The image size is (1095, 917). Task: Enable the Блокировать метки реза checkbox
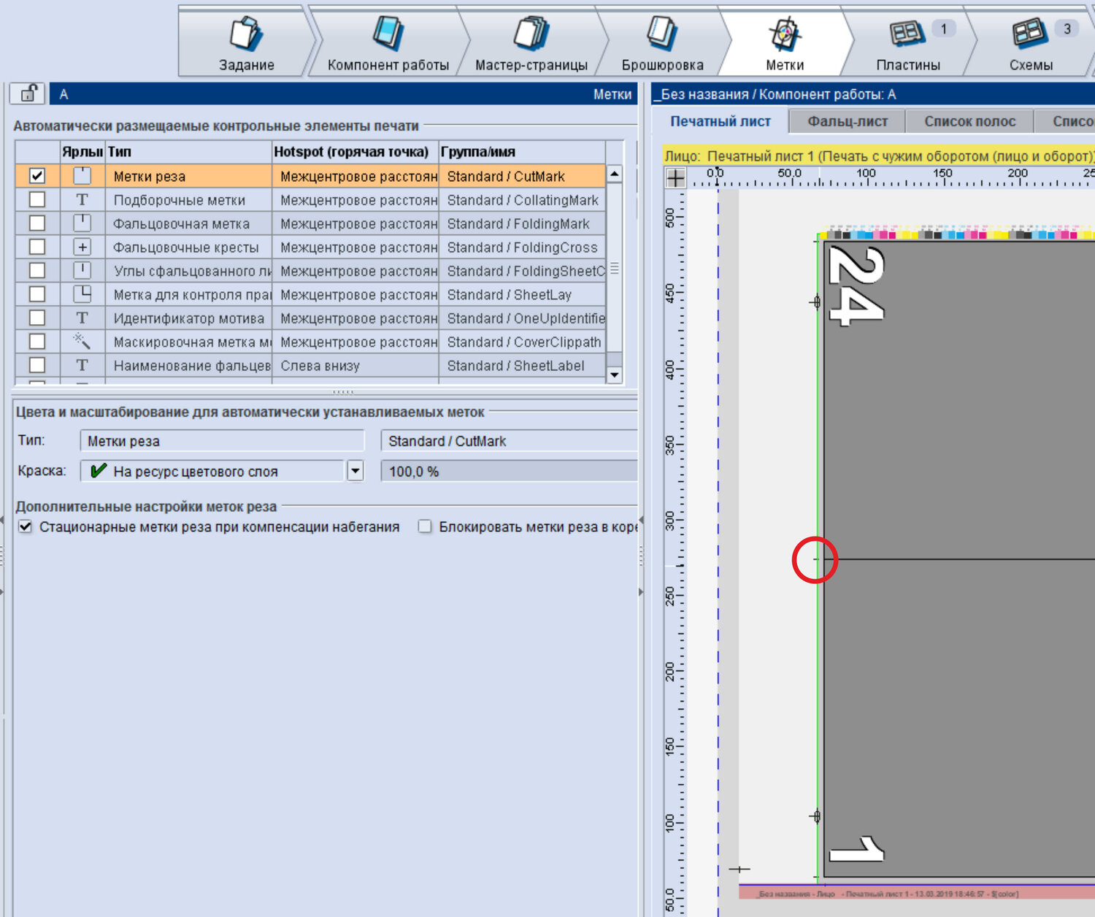425,527
